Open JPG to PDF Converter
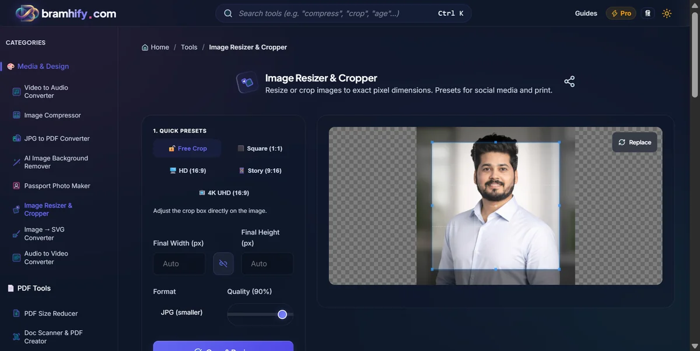This screenshot has height=351, width=700. (57, 139)
